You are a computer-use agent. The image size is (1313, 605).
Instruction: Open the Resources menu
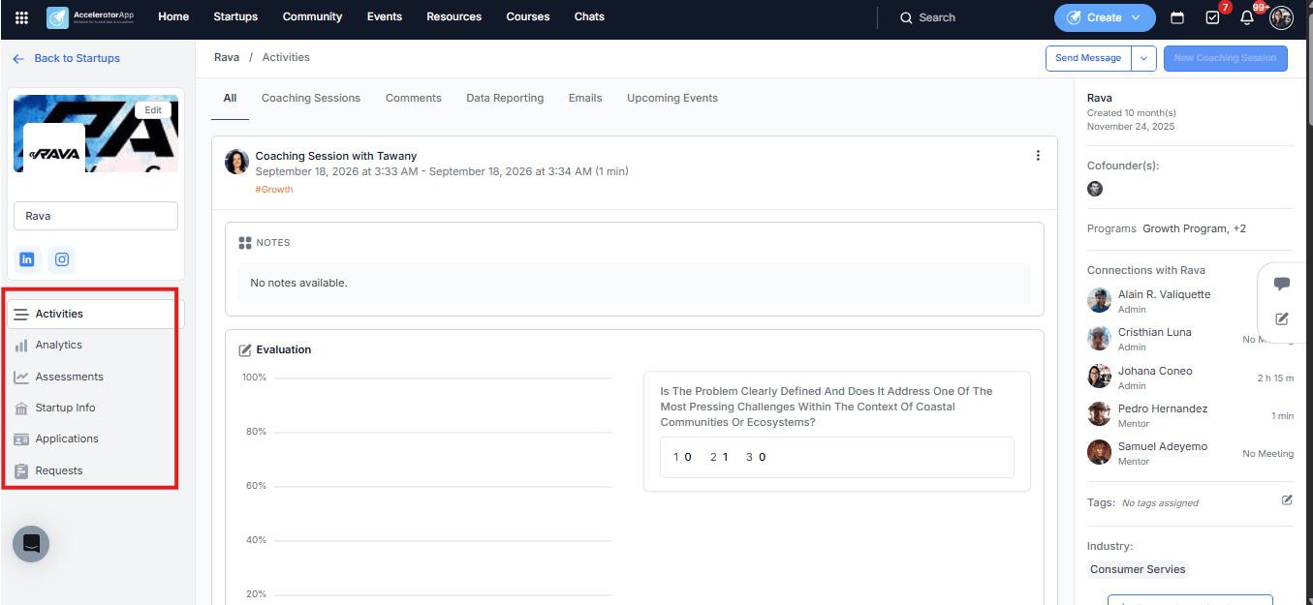(x=453, y=17)
